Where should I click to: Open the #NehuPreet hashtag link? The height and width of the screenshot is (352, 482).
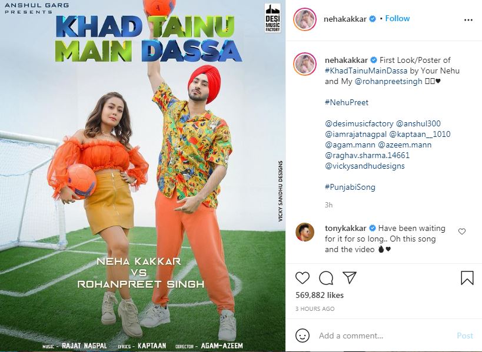pos(347,102)
